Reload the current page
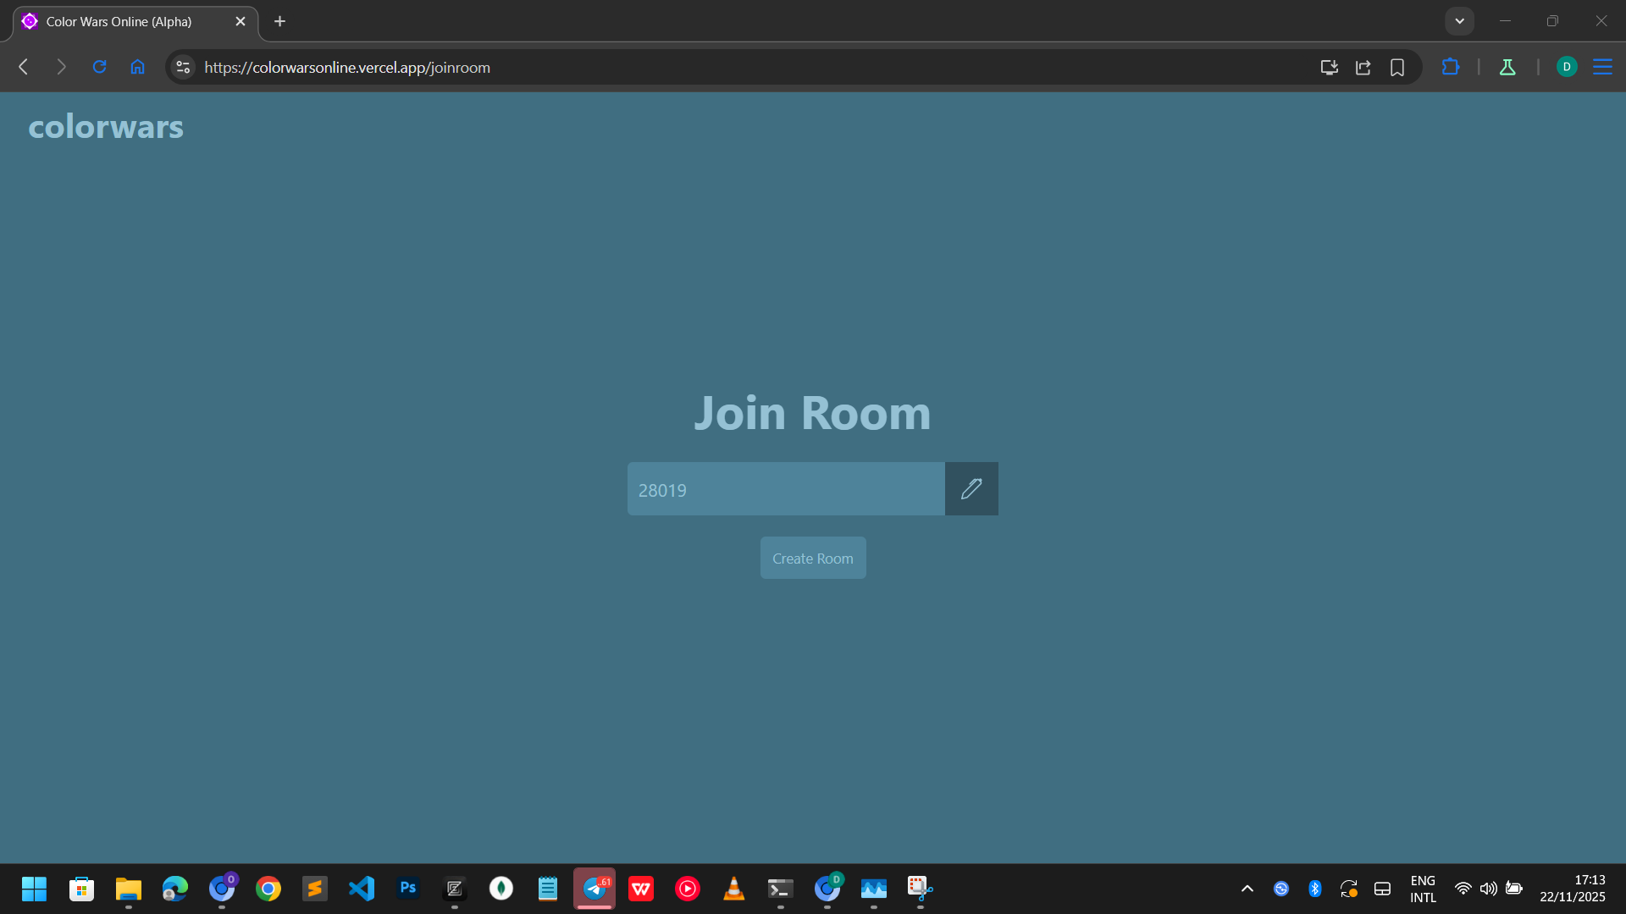The height and width of the screenshot is (914, 1626). pos(99,67)
